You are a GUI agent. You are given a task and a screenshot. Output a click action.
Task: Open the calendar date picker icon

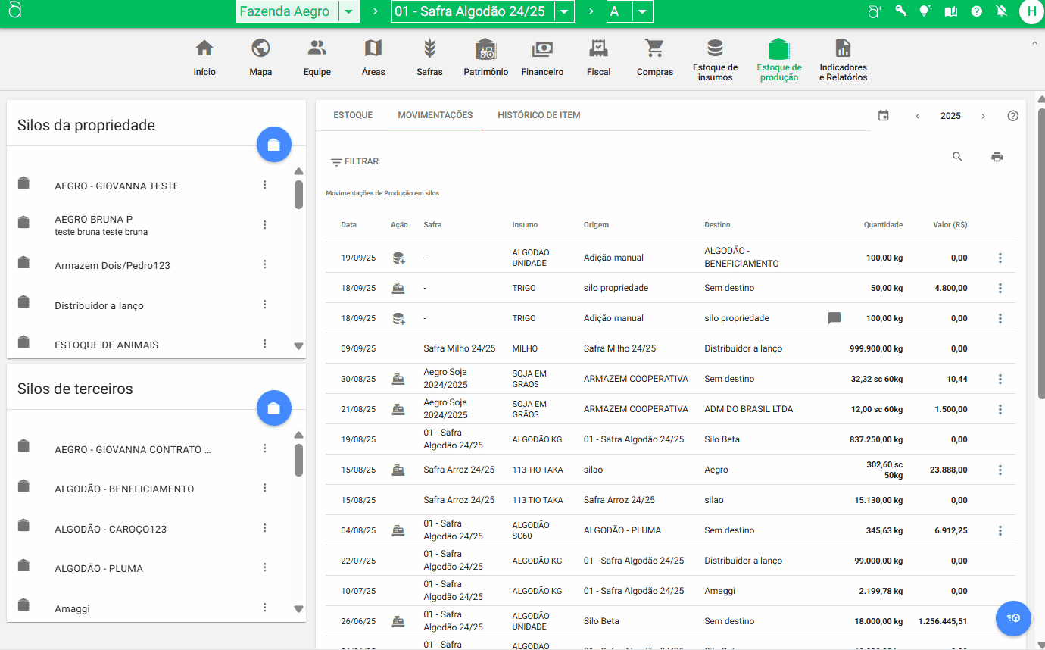[883, 116]
